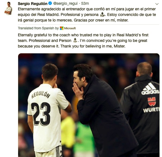Viewport: 162px width, 157px height.
Task: Click the Microsoft translator name
Action: (70, 28)
